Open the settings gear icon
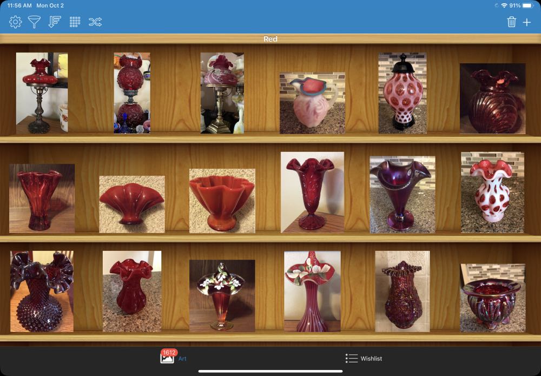This screenshot has height=376, width=541. (16, 22)
